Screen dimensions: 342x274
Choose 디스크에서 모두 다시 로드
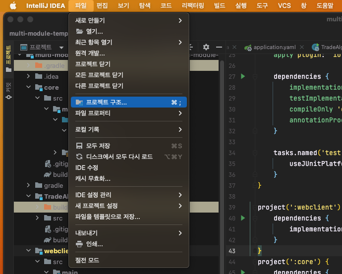(129, 157)
